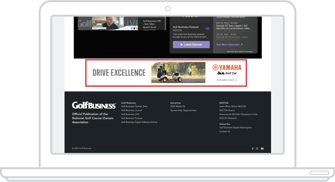The width and height of the screenshot is (335, 182).
Task: Open Advocacy & NGCOA Champions Circle link
Action: (238, 114)
